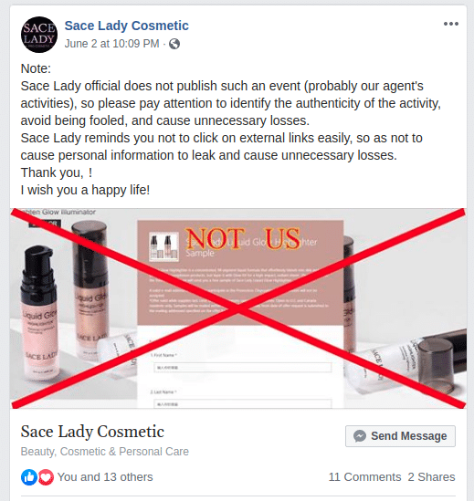This screenshot has width=474, height=501.
Task: Click the Messenger icon on Send Message
Action: point(360,436)
